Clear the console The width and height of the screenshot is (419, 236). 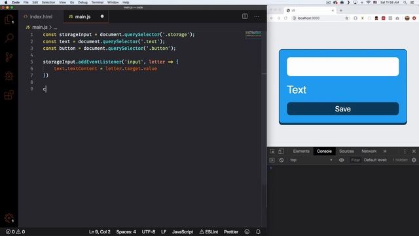point(281,160)
